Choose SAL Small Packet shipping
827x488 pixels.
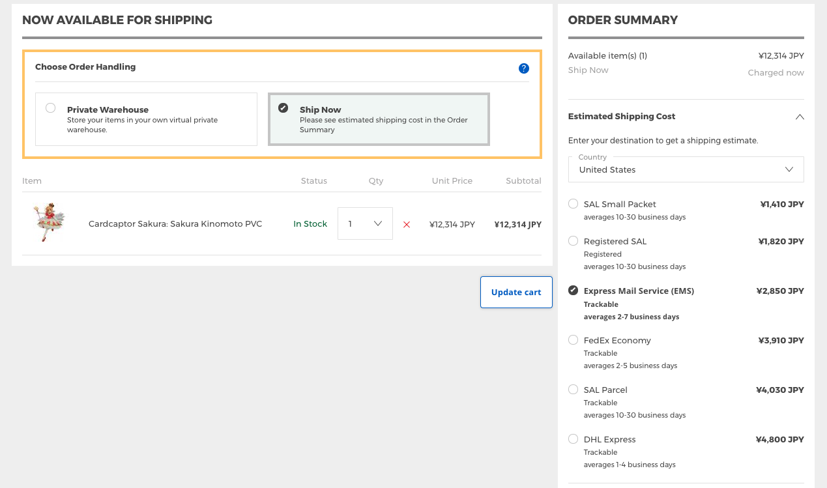pyautogui.click(x=573, y=204)
